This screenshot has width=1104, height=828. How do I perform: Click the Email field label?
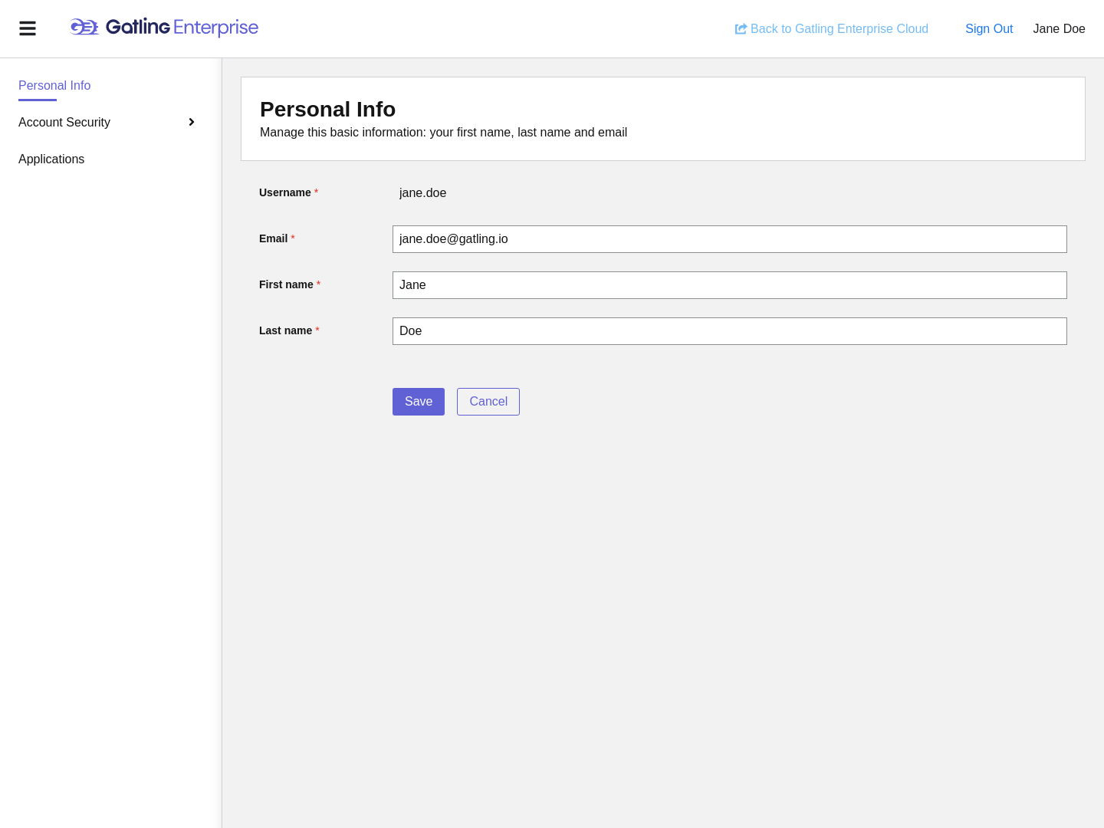(x=273, y=239)
